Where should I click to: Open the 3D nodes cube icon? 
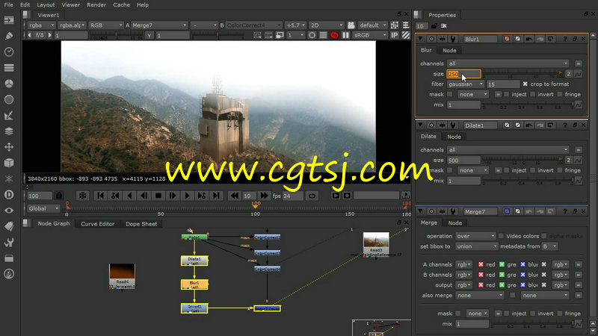pos(9,163)
